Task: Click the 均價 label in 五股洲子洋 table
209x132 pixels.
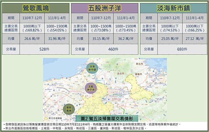Action: [x=80, y=39]
